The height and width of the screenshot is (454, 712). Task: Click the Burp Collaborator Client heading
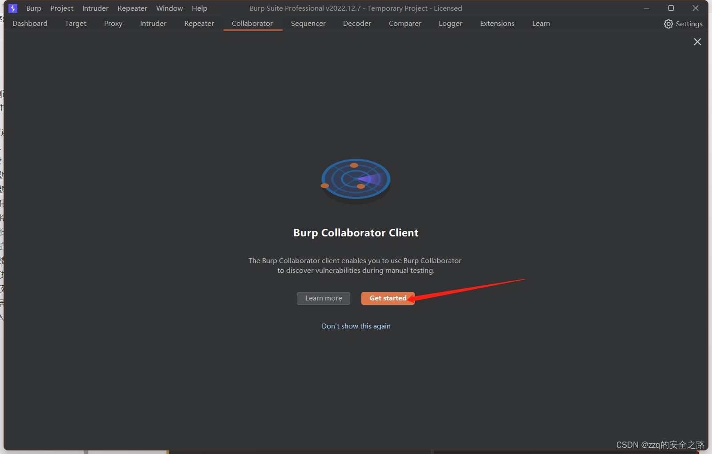coord(356,233)
